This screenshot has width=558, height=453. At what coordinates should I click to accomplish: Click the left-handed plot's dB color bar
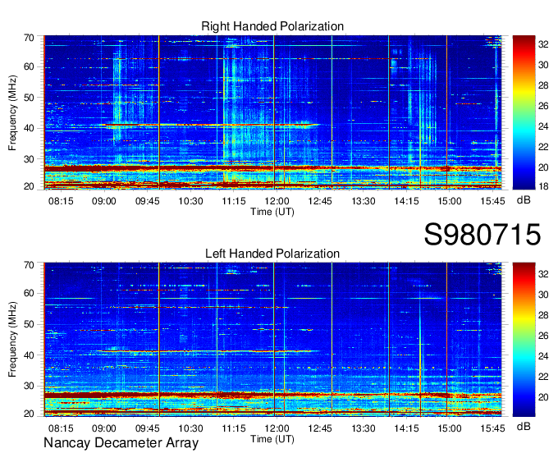tap(524, 340)
